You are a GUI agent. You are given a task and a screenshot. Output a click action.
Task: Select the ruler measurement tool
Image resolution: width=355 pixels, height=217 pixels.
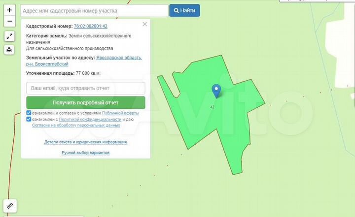pyautogui.click(x=9, y=205)
